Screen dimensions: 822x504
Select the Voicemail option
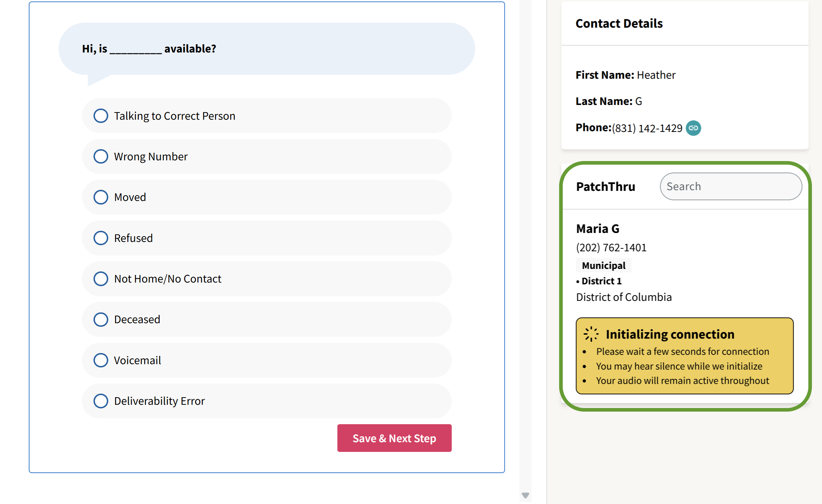(101, 360)
